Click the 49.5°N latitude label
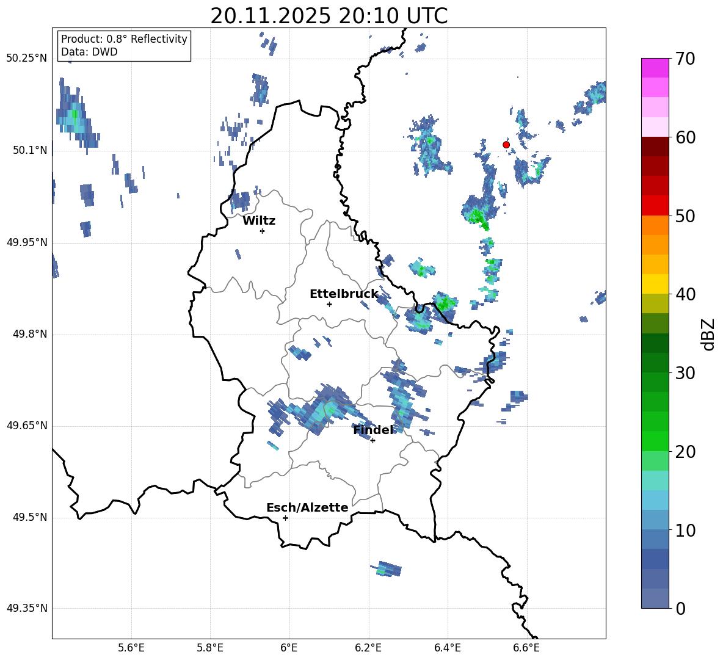The image size is (723, 660). [29, 517]
